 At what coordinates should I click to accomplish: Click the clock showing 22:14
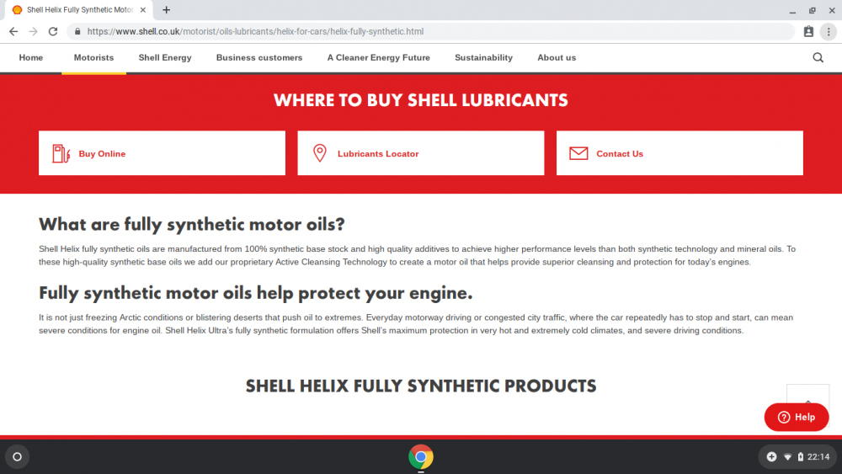click(x=818, y=457)
